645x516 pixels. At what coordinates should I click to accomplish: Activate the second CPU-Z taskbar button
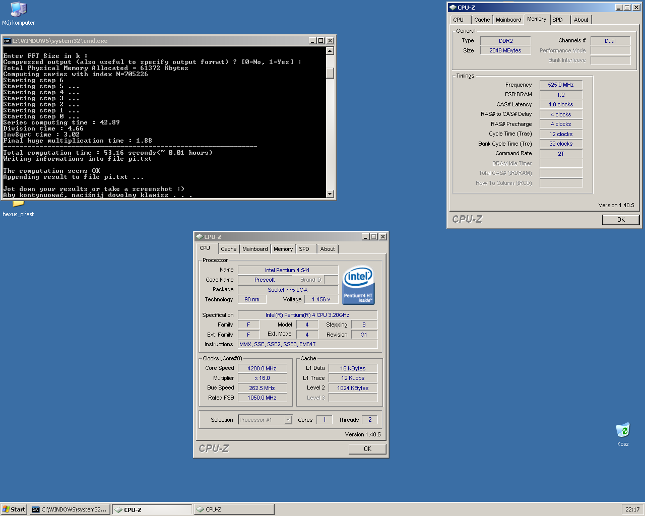pyautogui.click(x=234, y=509)
